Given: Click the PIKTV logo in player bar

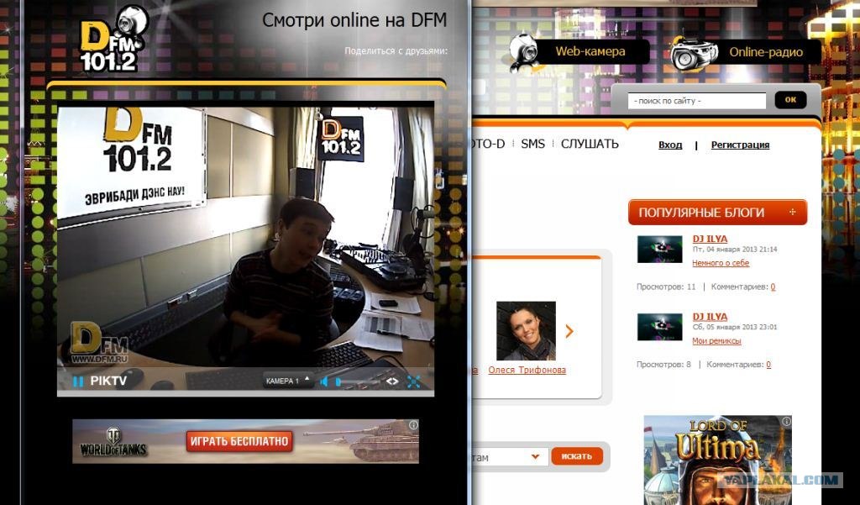Looking at the screenshot, I should tap(108, 381).
